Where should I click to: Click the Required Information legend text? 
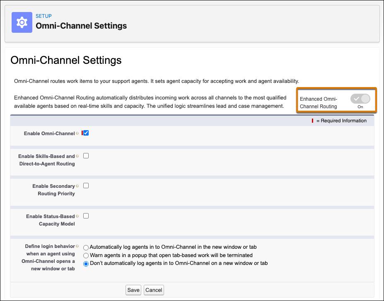coord(341,121)
